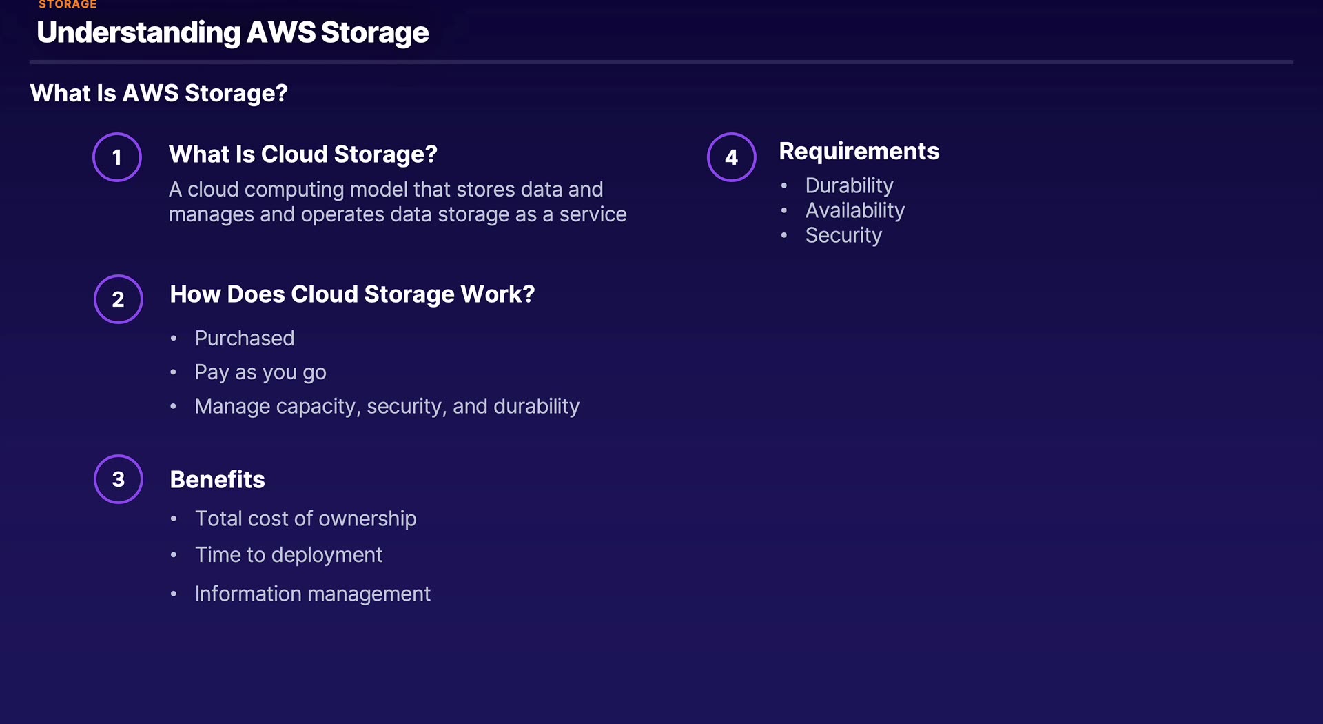
Task: Click the 'Understanding AWS Storage' slide title
Action: [x=233, y=32]
